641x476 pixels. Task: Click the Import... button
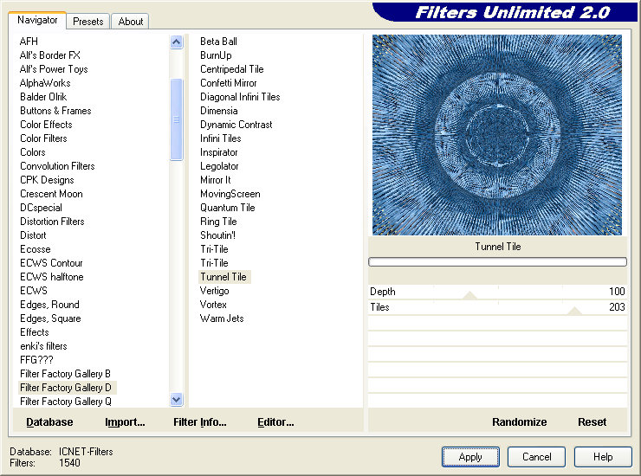click(x=125, y=422)
